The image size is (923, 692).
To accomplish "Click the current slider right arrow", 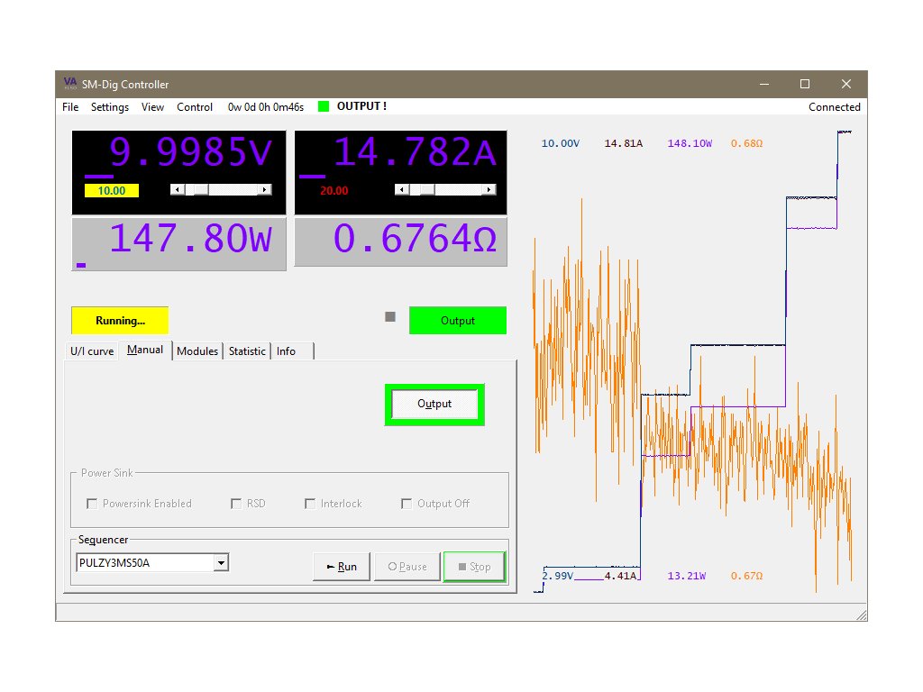I will tap(489, 189).
